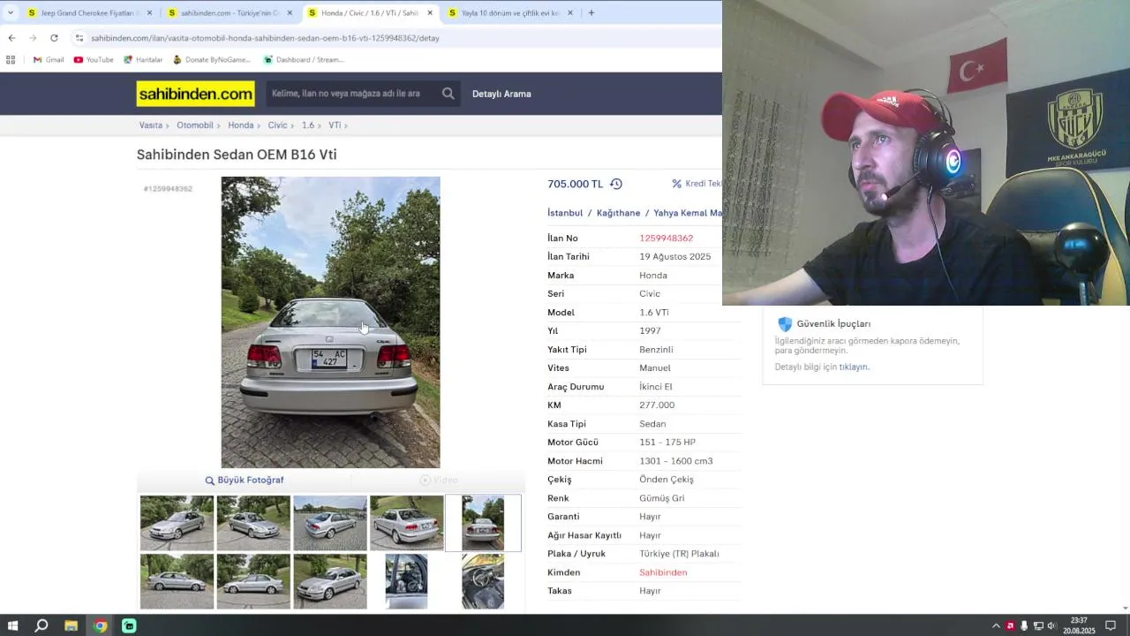Click the 705.000 TL price text

click(575, 184)
